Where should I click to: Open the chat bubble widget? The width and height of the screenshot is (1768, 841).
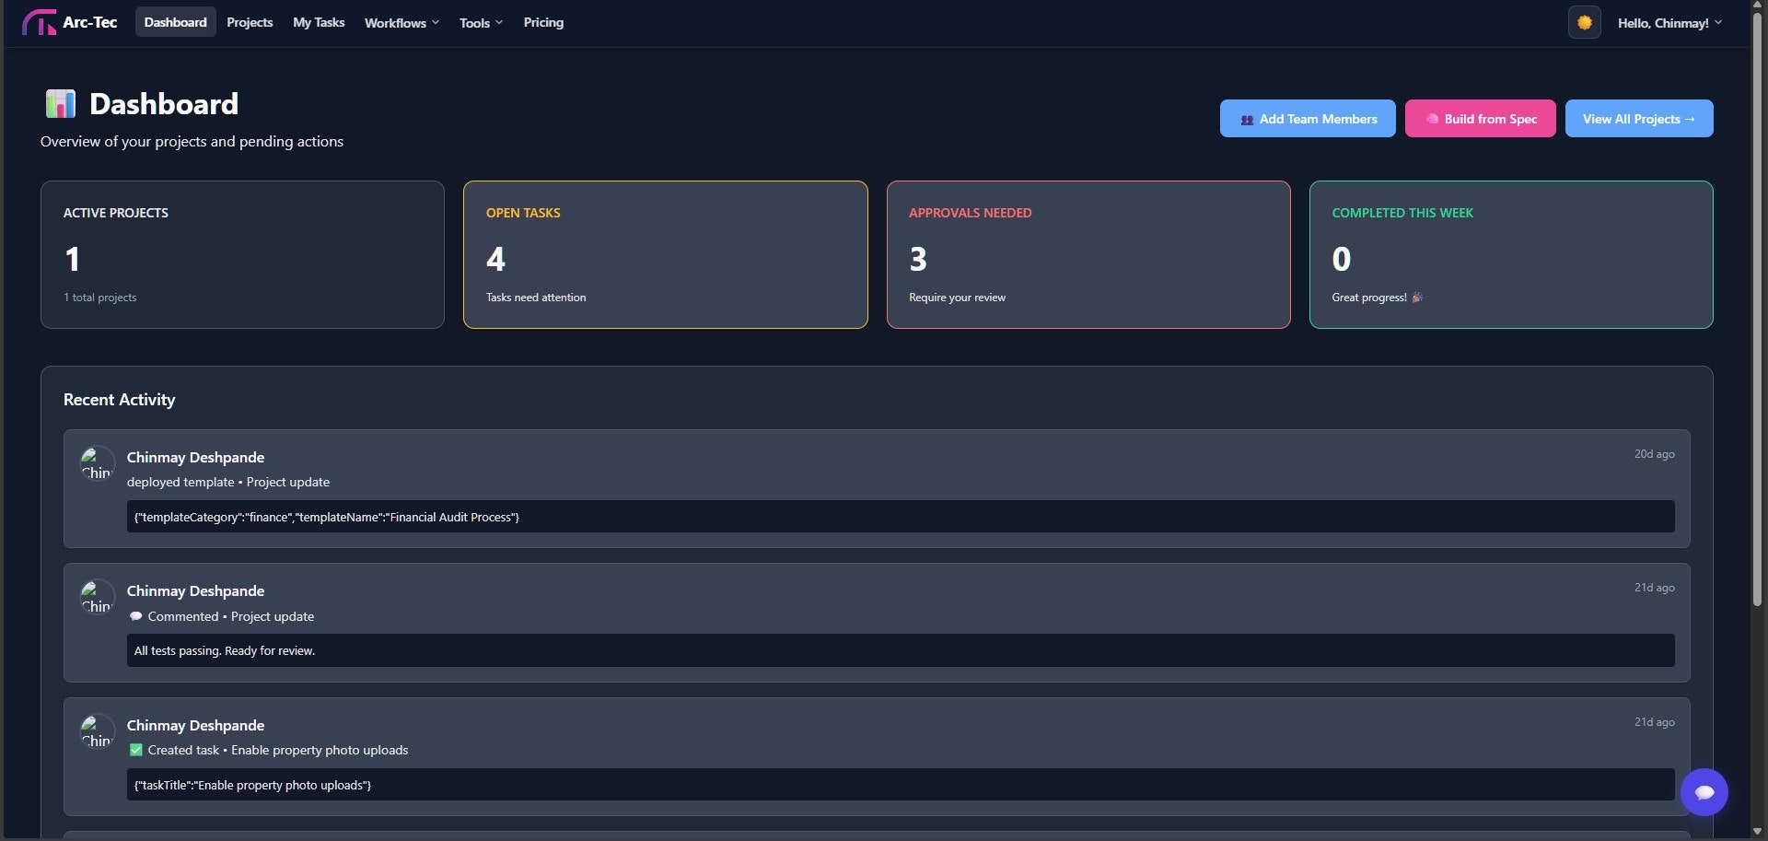click(x=1704, y=792)
